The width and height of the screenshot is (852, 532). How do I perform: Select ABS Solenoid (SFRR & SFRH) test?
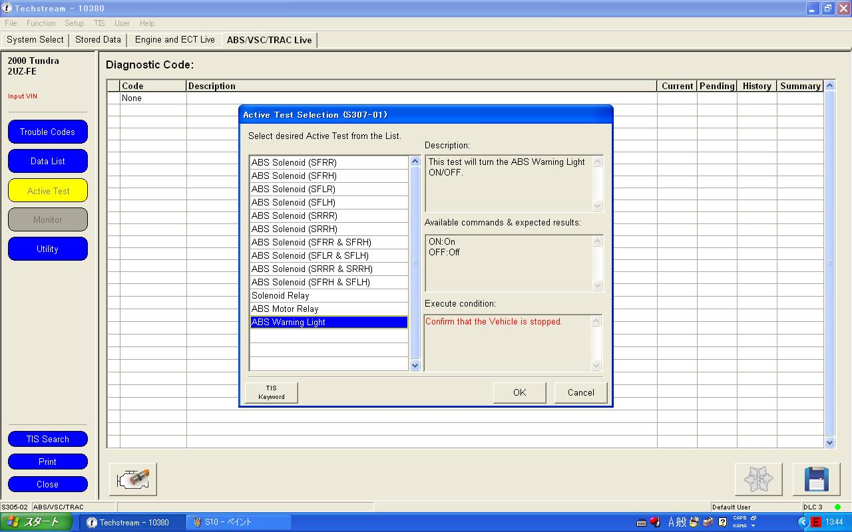tap(329, 242)
